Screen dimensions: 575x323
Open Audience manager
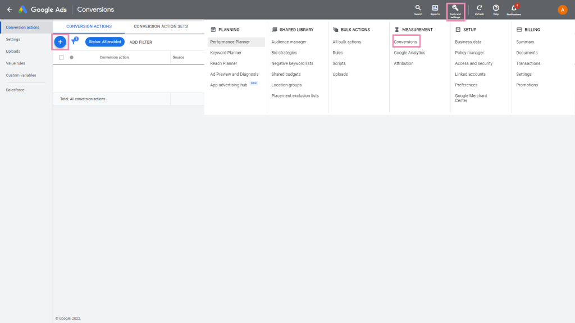289,42
